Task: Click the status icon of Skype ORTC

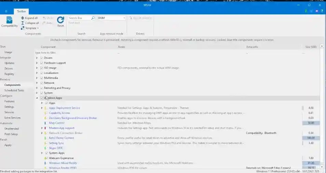Action: tap(45, 148)
